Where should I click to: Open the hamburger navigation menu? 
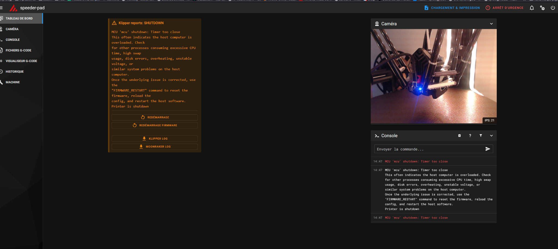click(x=1, y=8)
